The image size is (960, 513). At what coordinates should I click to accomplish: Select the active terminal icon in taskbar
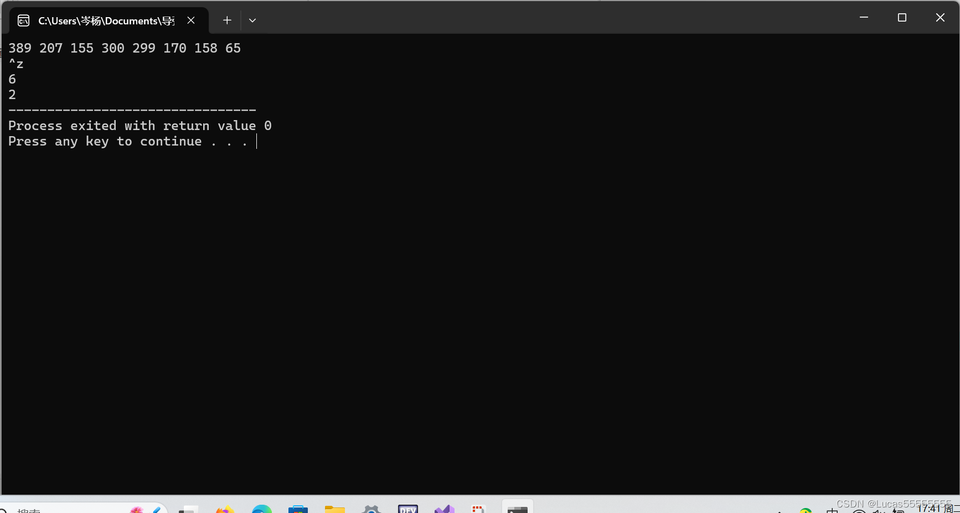[518, 509]
